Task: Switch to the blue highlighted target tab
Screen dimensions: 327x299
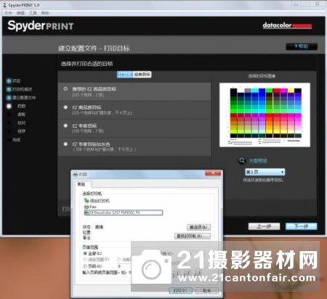Action: 125,74
